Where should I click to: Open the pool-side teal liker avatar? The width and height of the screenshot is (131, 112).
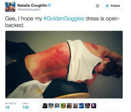[x=51, y=106]
